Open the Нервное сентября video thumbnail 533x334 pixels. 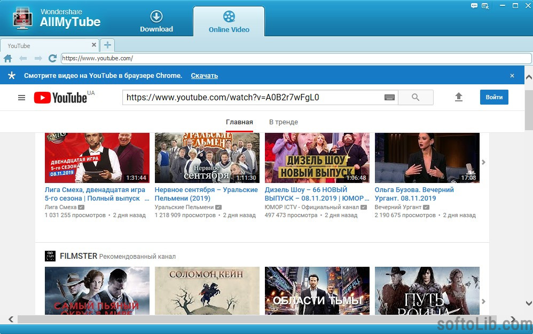point(207,158)
